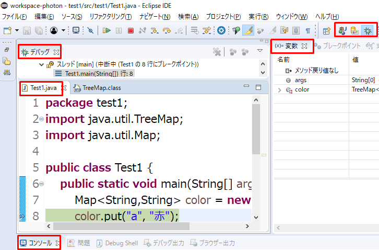Open the Debug view menu triangle
This screenshot has height=250, width=379.
pyautogui.click(x=260, y=51)
